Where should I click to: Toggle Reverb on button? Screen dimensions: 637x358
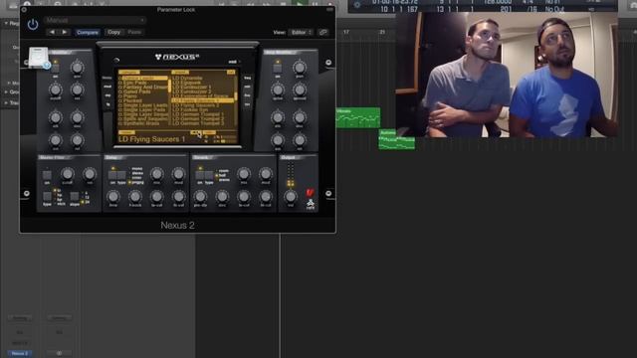pyautogui.click(x=199, y=175)
